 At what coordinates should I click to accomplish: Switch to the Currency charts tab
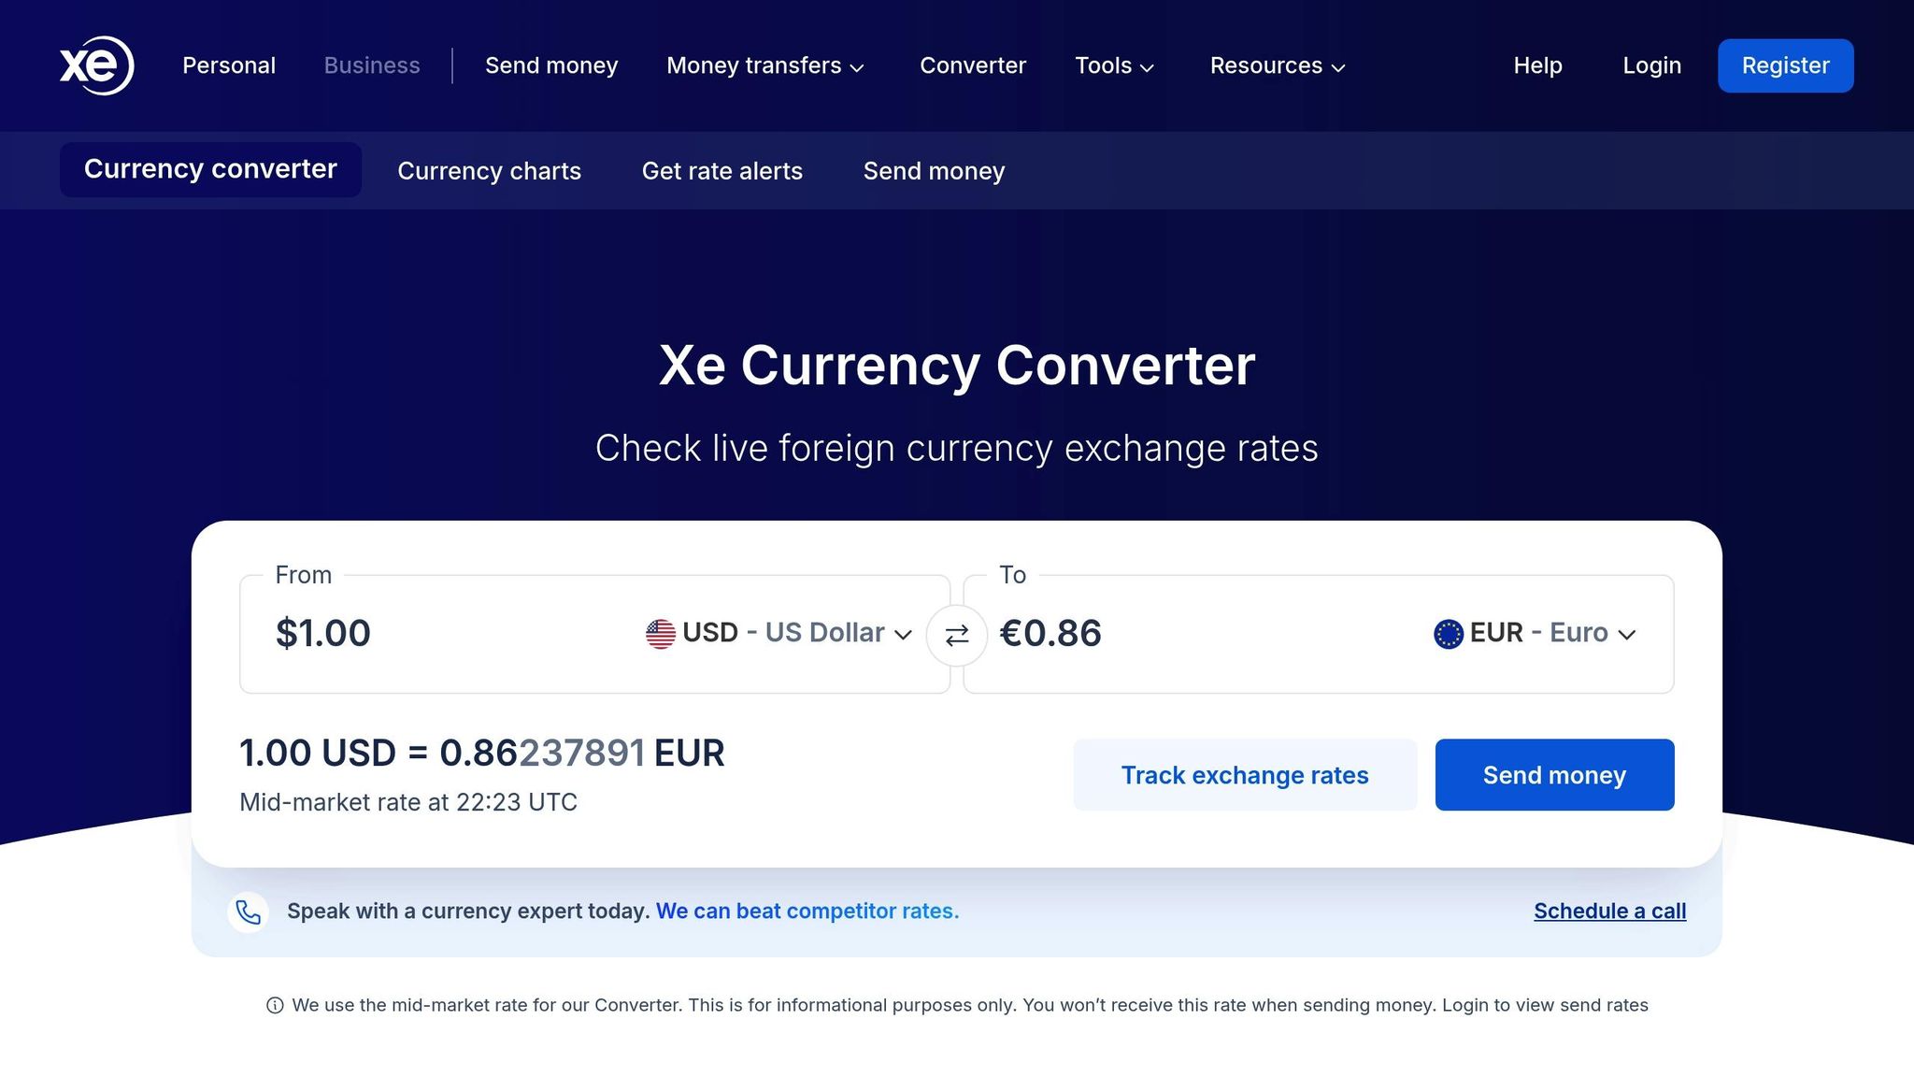[x=489, y=170]
